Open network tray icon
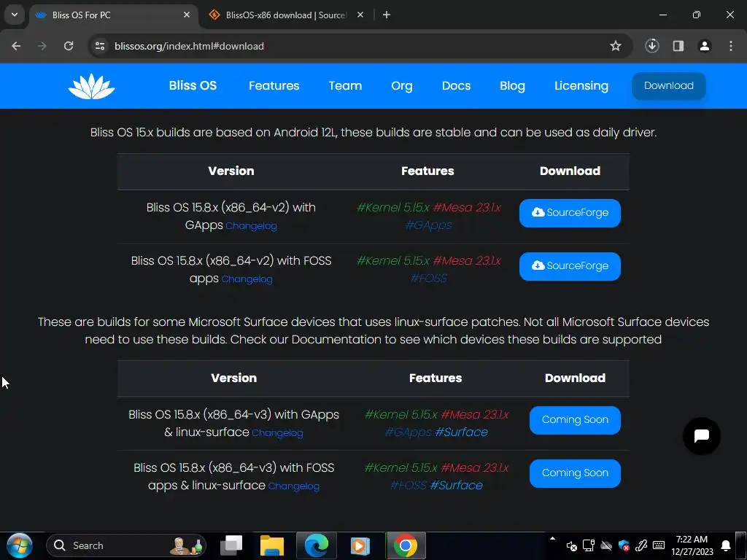This screenshot has width=747, height=560. pos(589,545)
